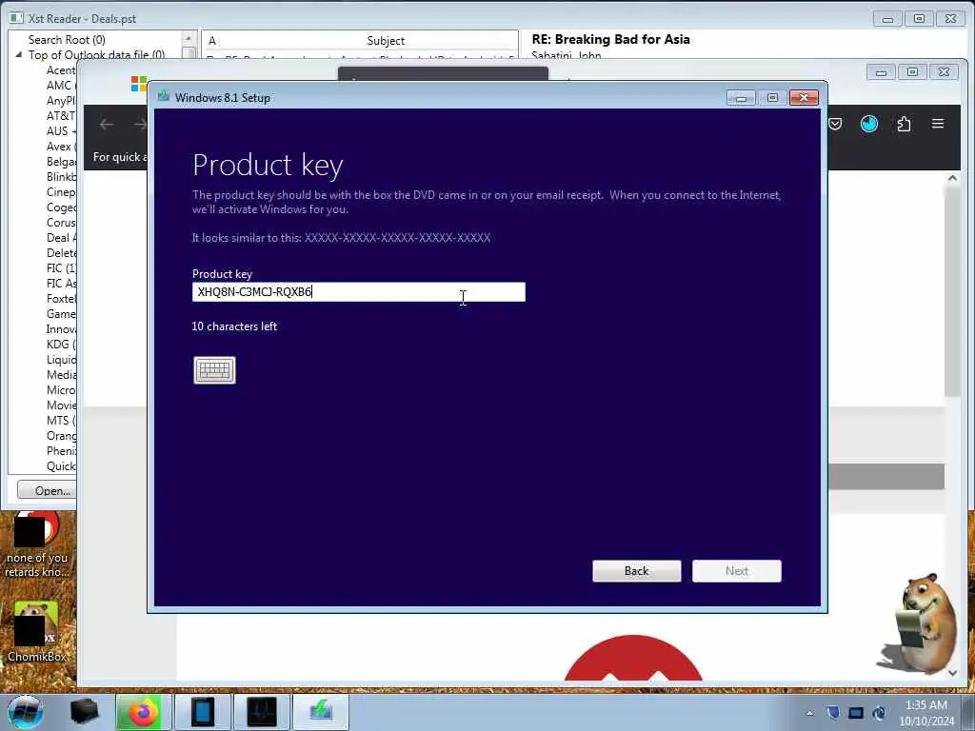Screen dimensions: 975x731
Task: Open Firefox hamburger application menu
Action: coord(938,124)
